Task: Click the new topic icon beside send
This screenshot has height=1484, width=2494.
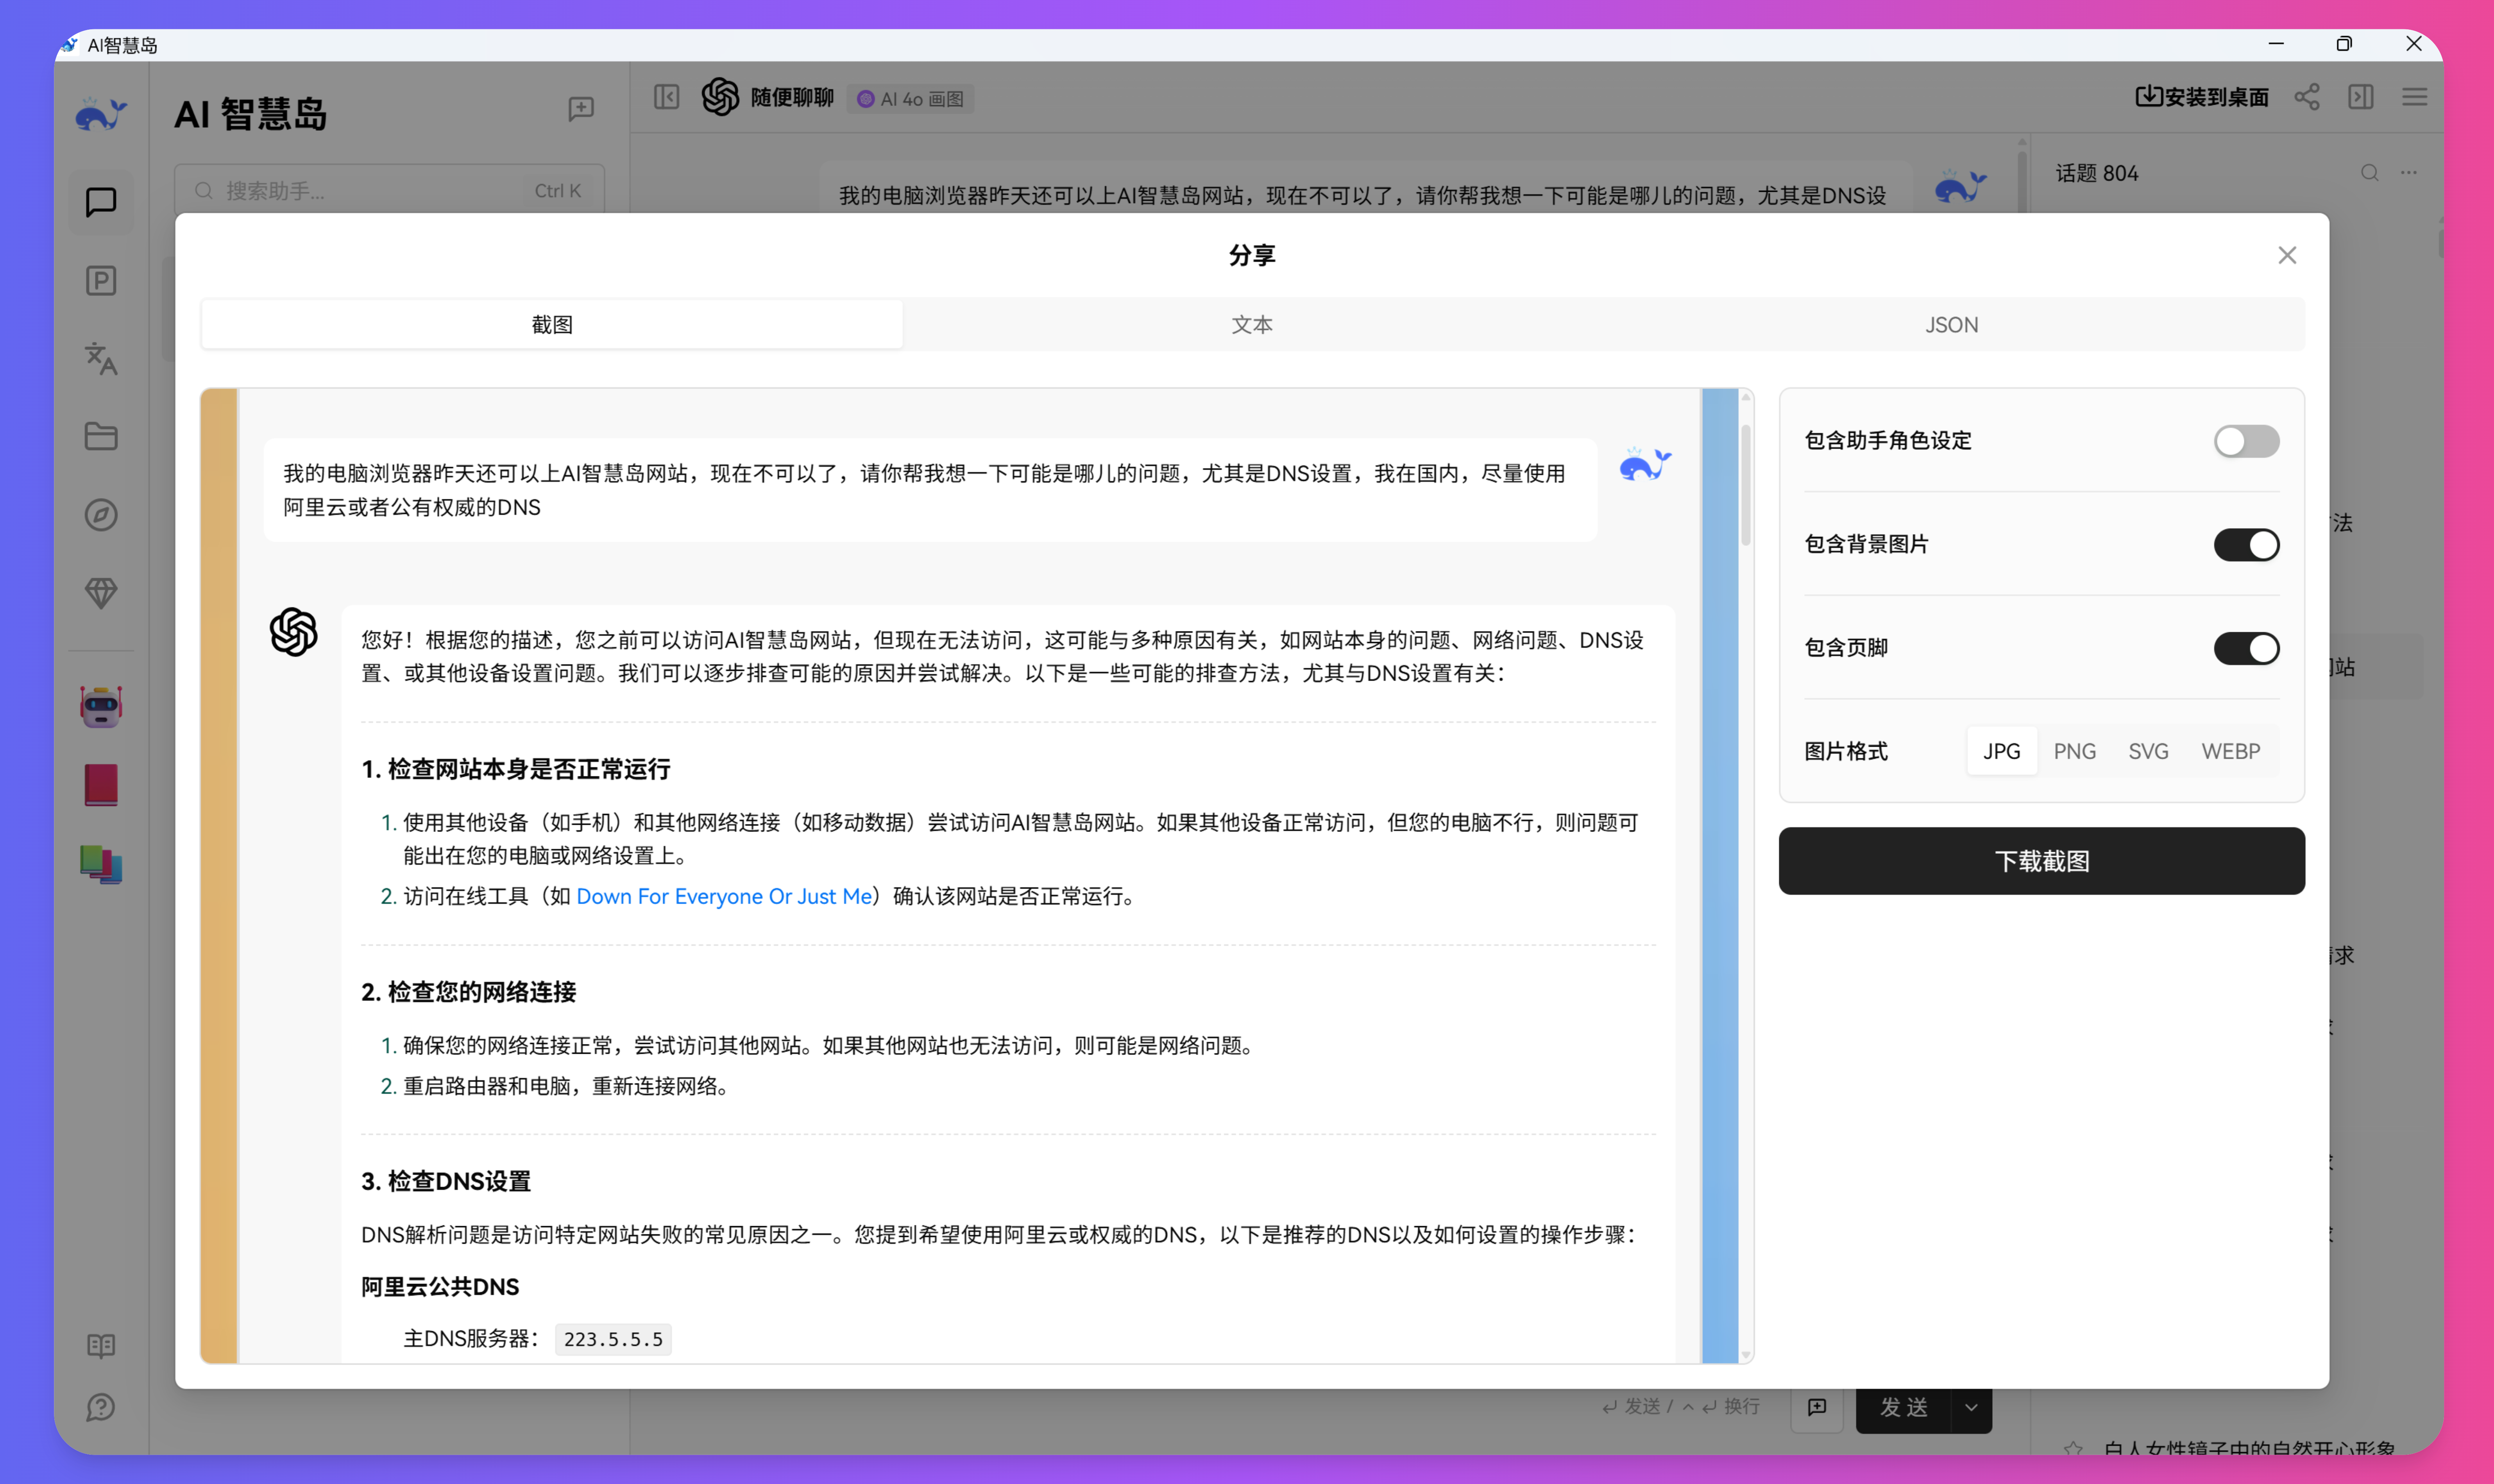Action: (x=1817, y=1407)
